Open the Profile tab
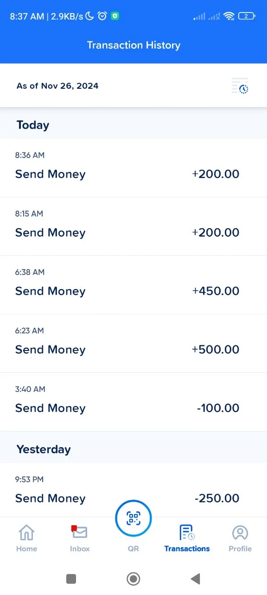 point(240,538)
